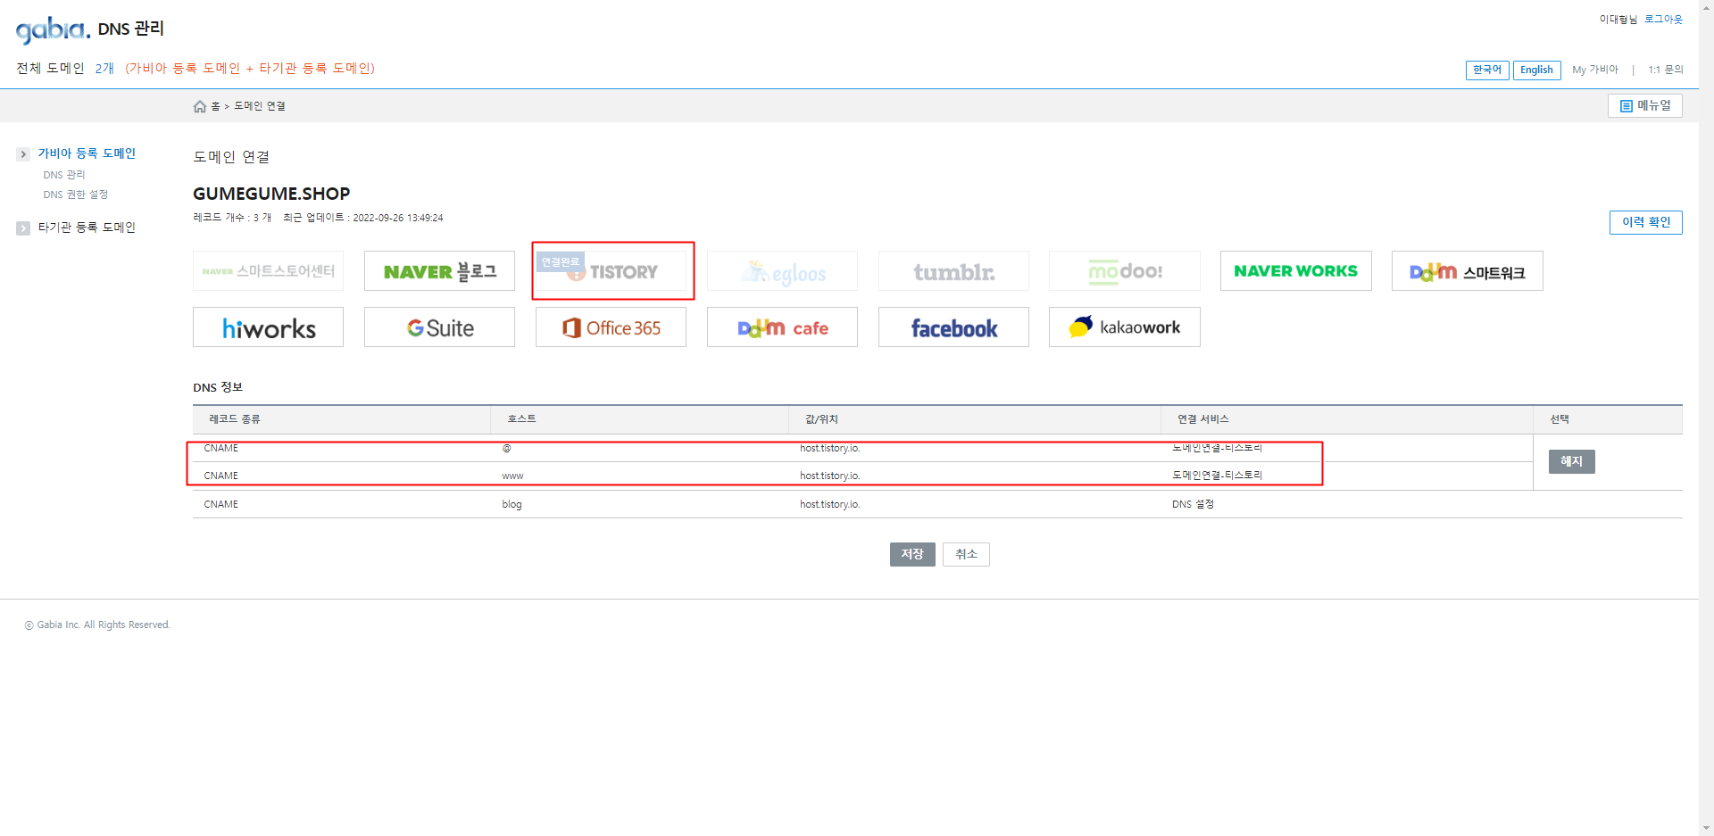Select the facebook service tile
Image resolution: width=1714 pixels, height=836 pixels.
(x=953, y=327)
